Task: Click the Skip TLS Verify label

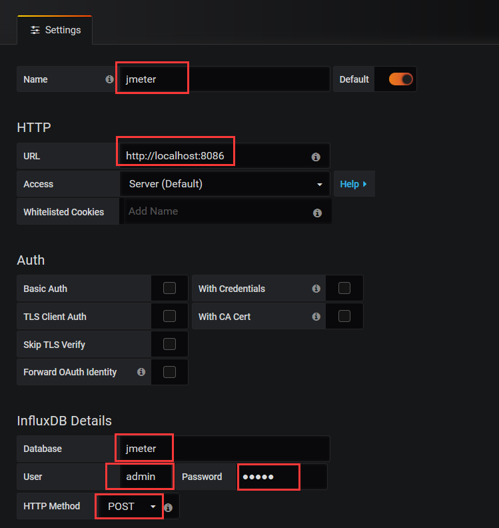Action: coord(54,345)
